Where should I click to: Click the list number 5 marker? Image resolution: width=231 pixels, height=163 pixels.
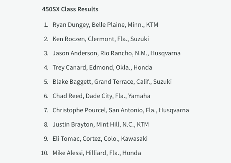click(x=46, y=82)
